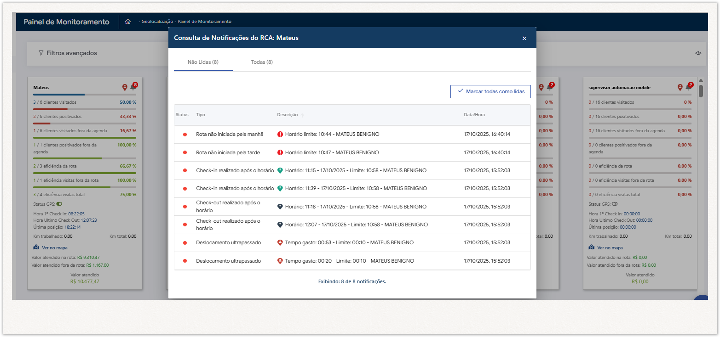720x337 pixels.
Task: Click the filter funnel icon beside Filtros avançados
Action: 41,53
